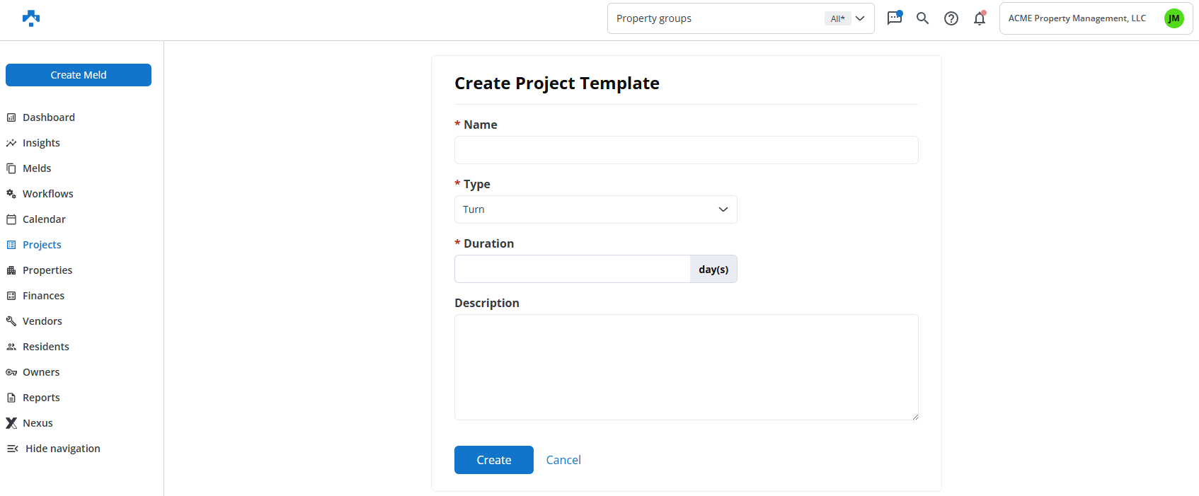Screen dimensions: 1199x496
Task: Open ACME Property Management account menu
Action: coord(1077,18)
